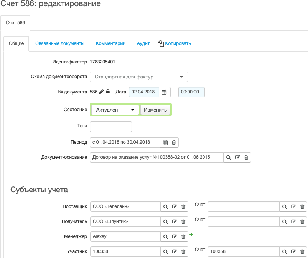
Task: Add another Менеджер with green plus
Action: [x=191, y=235]
